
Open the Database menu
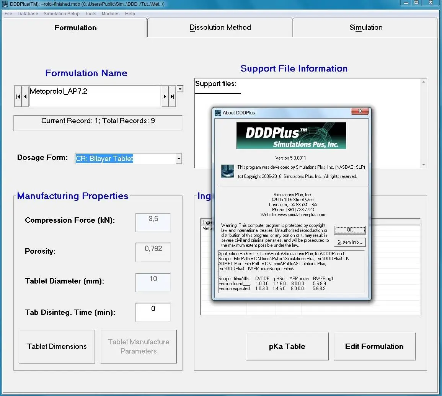tap(28, 13)
